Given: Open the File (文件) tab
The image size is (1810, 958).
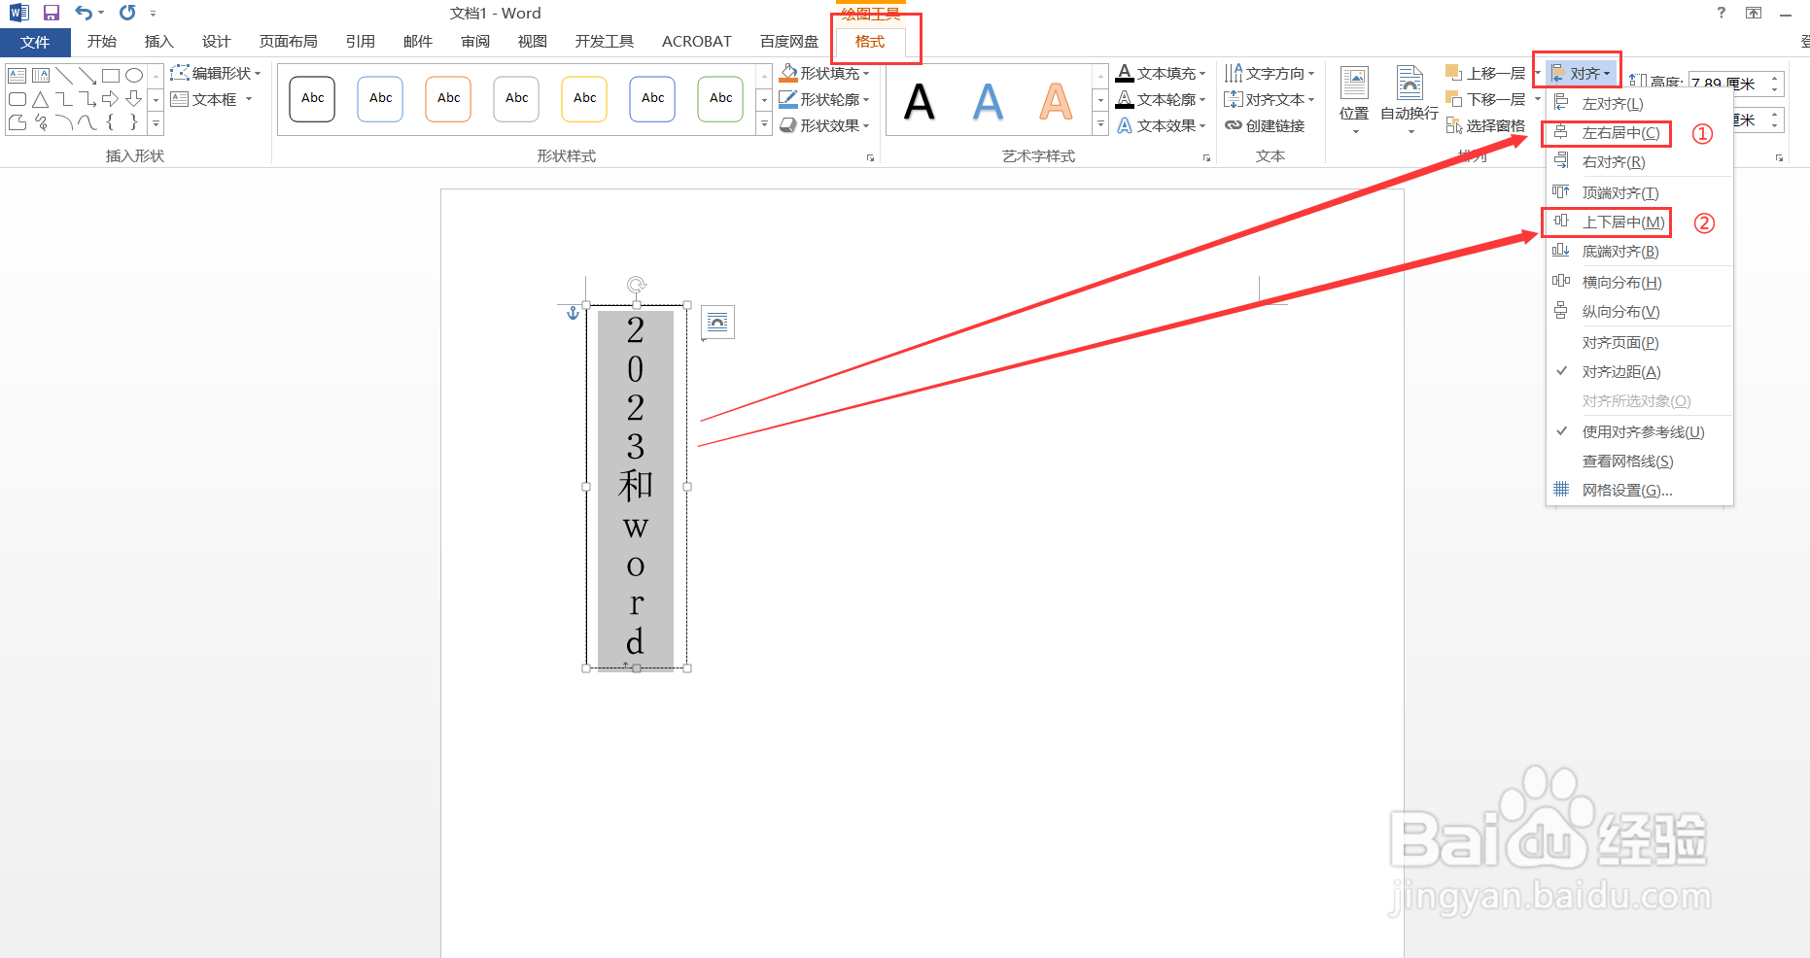Looking at the screenshot, I should 35,42.
